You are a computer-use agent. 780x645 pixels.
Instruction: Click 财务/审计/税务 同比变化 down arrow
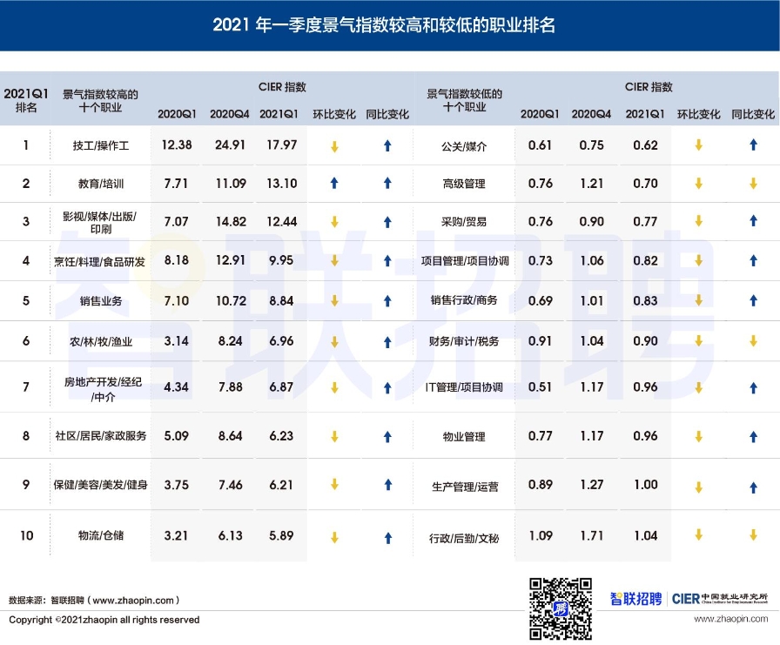[x=753, y=341]
